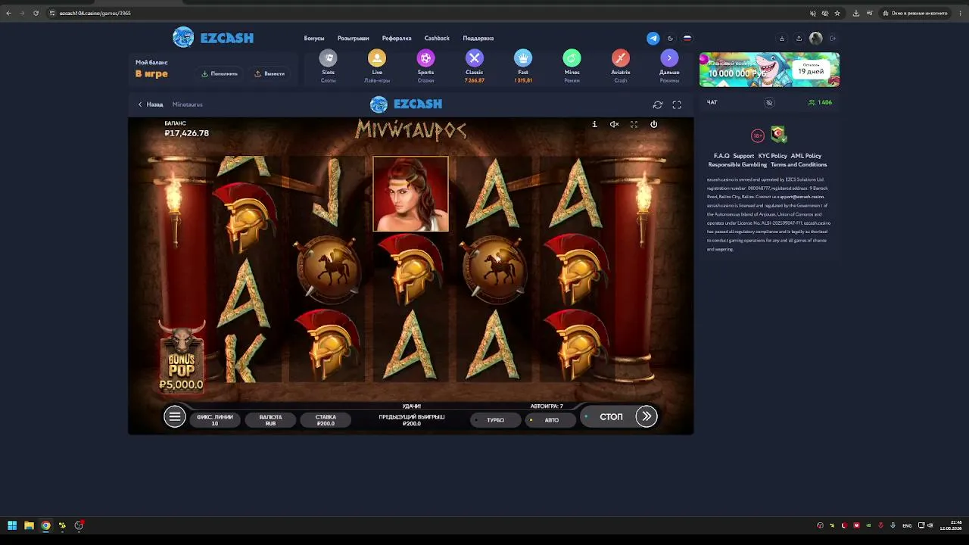Reload the game with the refresh icon
969x545 pixels.
(x=658, y=104)
